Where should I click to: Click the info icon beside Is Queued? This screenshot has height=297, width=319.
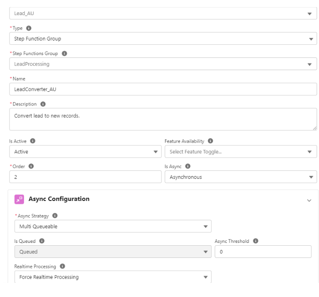(x=42, y=241)
